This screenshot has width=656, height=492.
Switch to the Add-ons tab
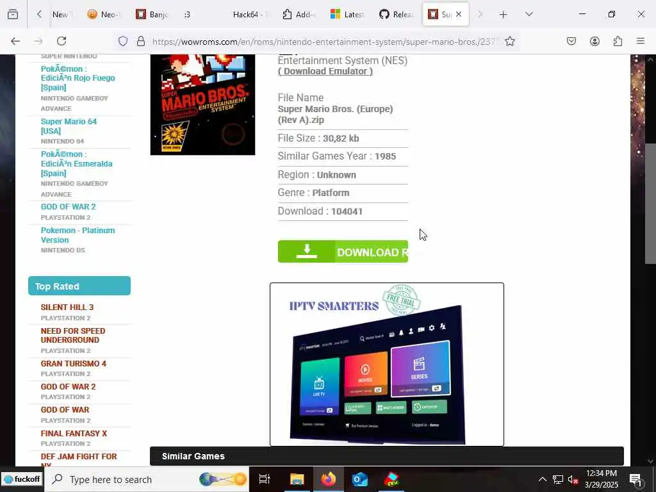[299, 14]
